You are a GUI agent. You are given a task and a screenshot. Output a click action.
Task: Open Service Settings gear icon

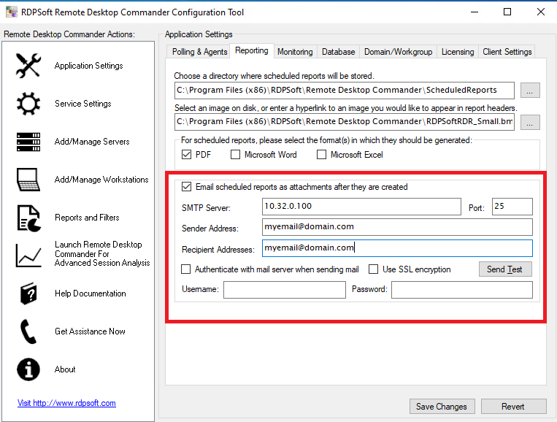tap(28, 104)
